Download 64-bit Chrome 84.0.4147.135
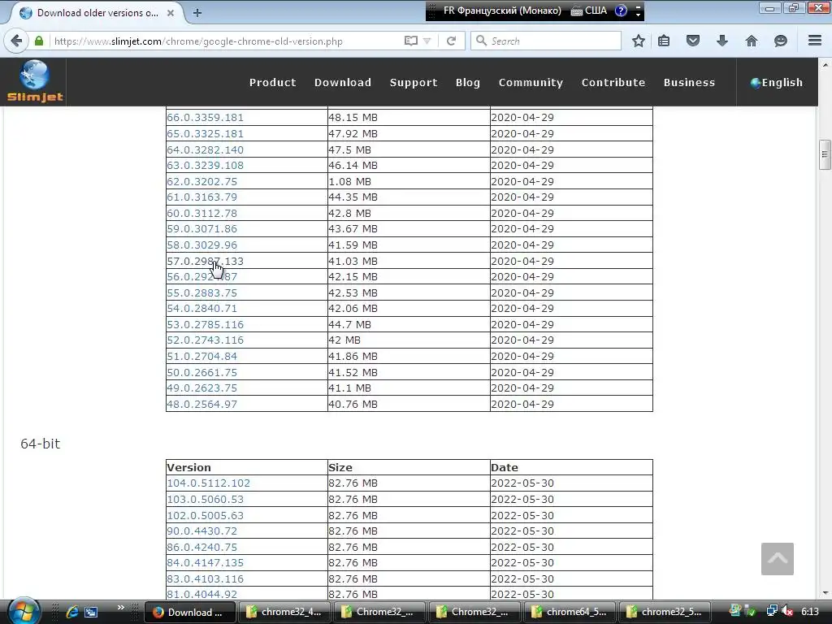This screenshot has height=624, width=832. click(x=206, y=562)
